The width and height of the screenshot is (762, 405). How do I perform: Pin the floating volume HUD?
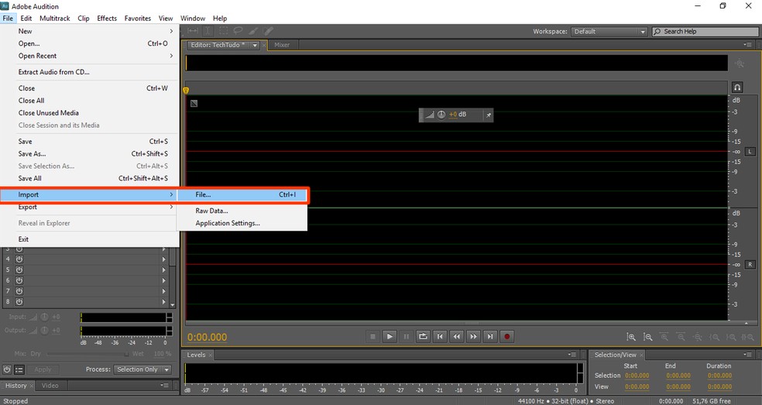coord(488,115)
